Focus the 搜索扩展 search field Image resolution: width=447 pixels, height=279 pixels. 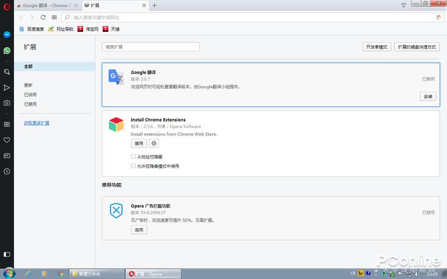coord(151,47)
